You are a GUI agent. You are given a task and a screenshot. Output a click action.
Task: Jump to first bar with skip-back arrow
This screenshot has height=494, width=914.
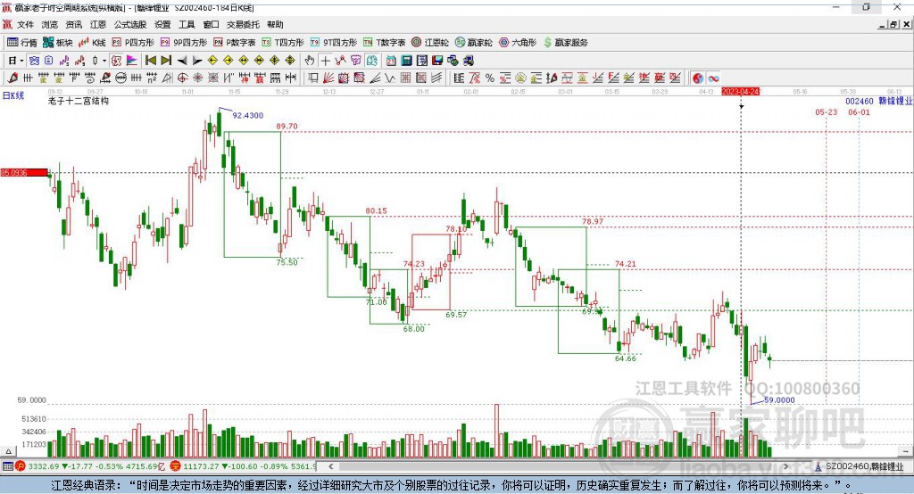coord(150,61)
